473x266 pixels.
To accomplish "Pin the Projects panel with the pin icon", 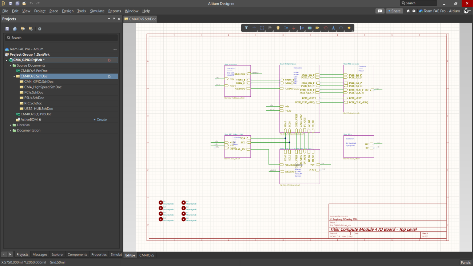I will point(113,19).
